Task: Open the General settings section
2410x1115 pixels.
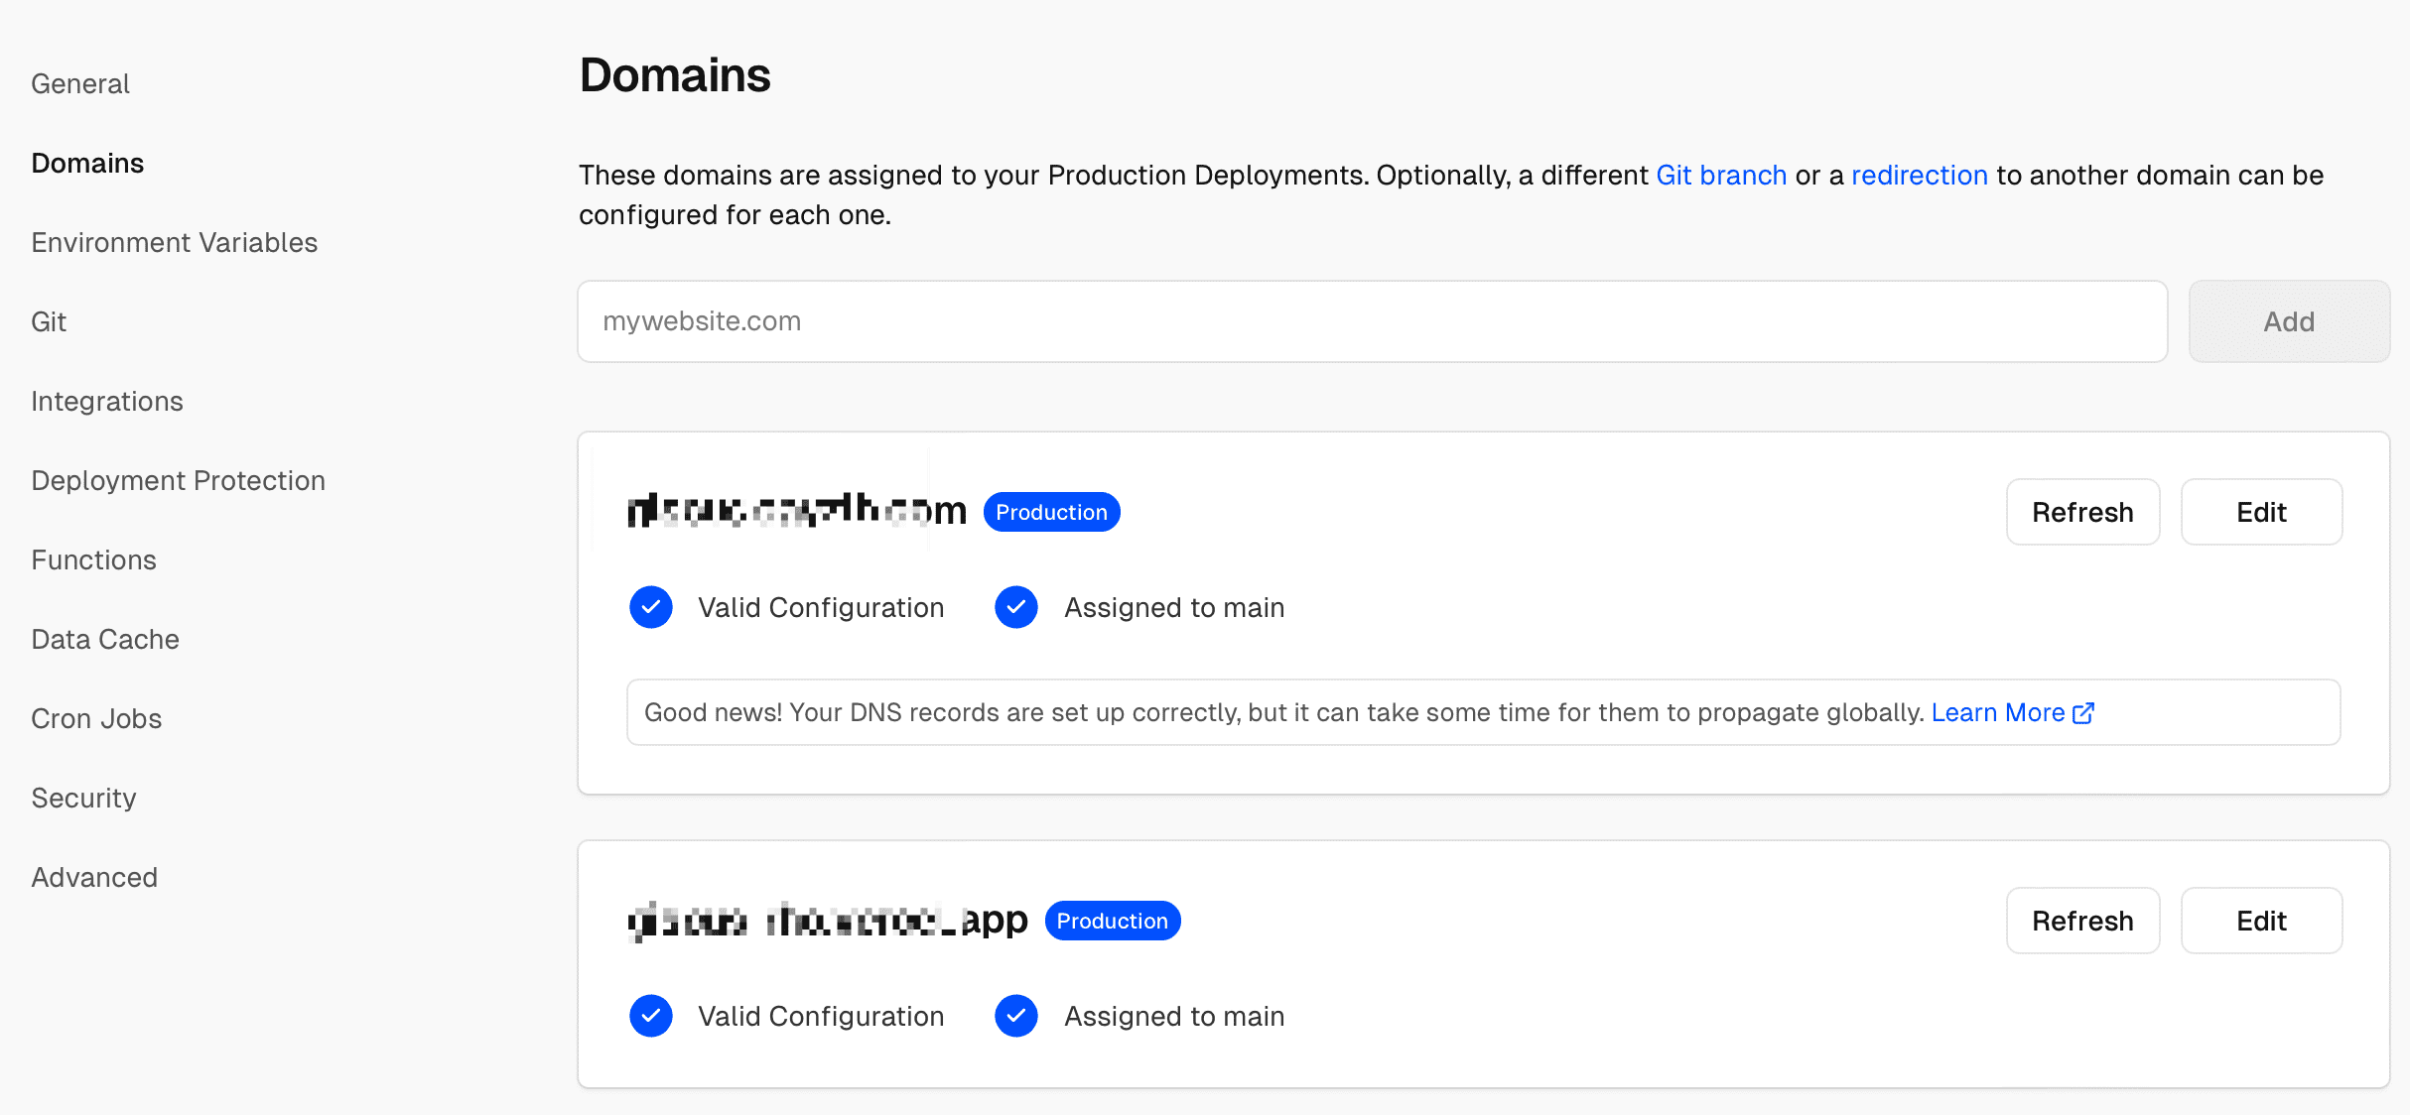Action: pos(80,83)
